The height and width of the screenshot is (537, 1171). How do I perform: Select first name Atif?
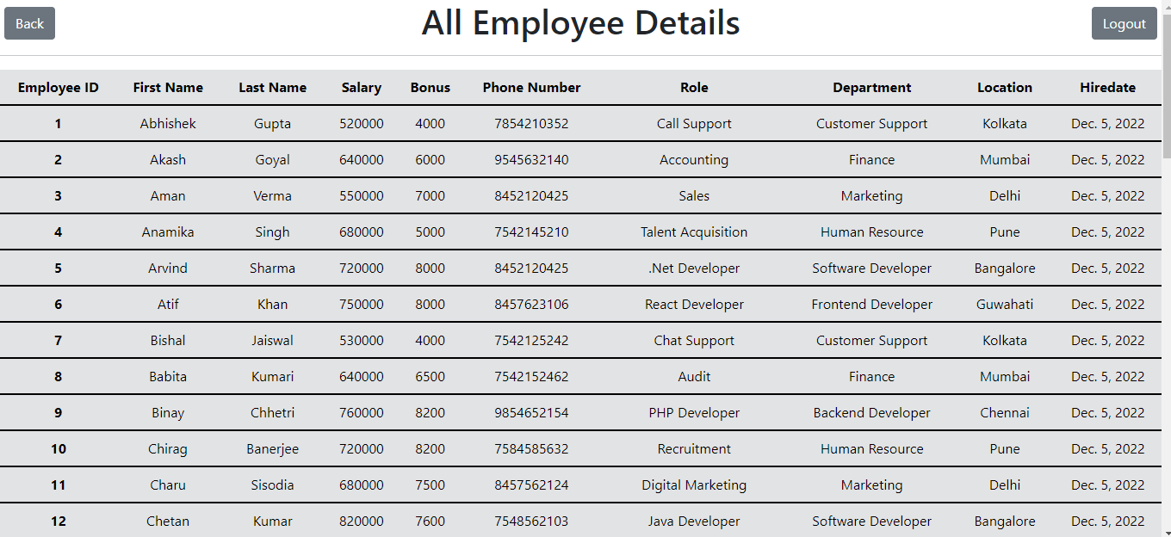tap(168, 305)
